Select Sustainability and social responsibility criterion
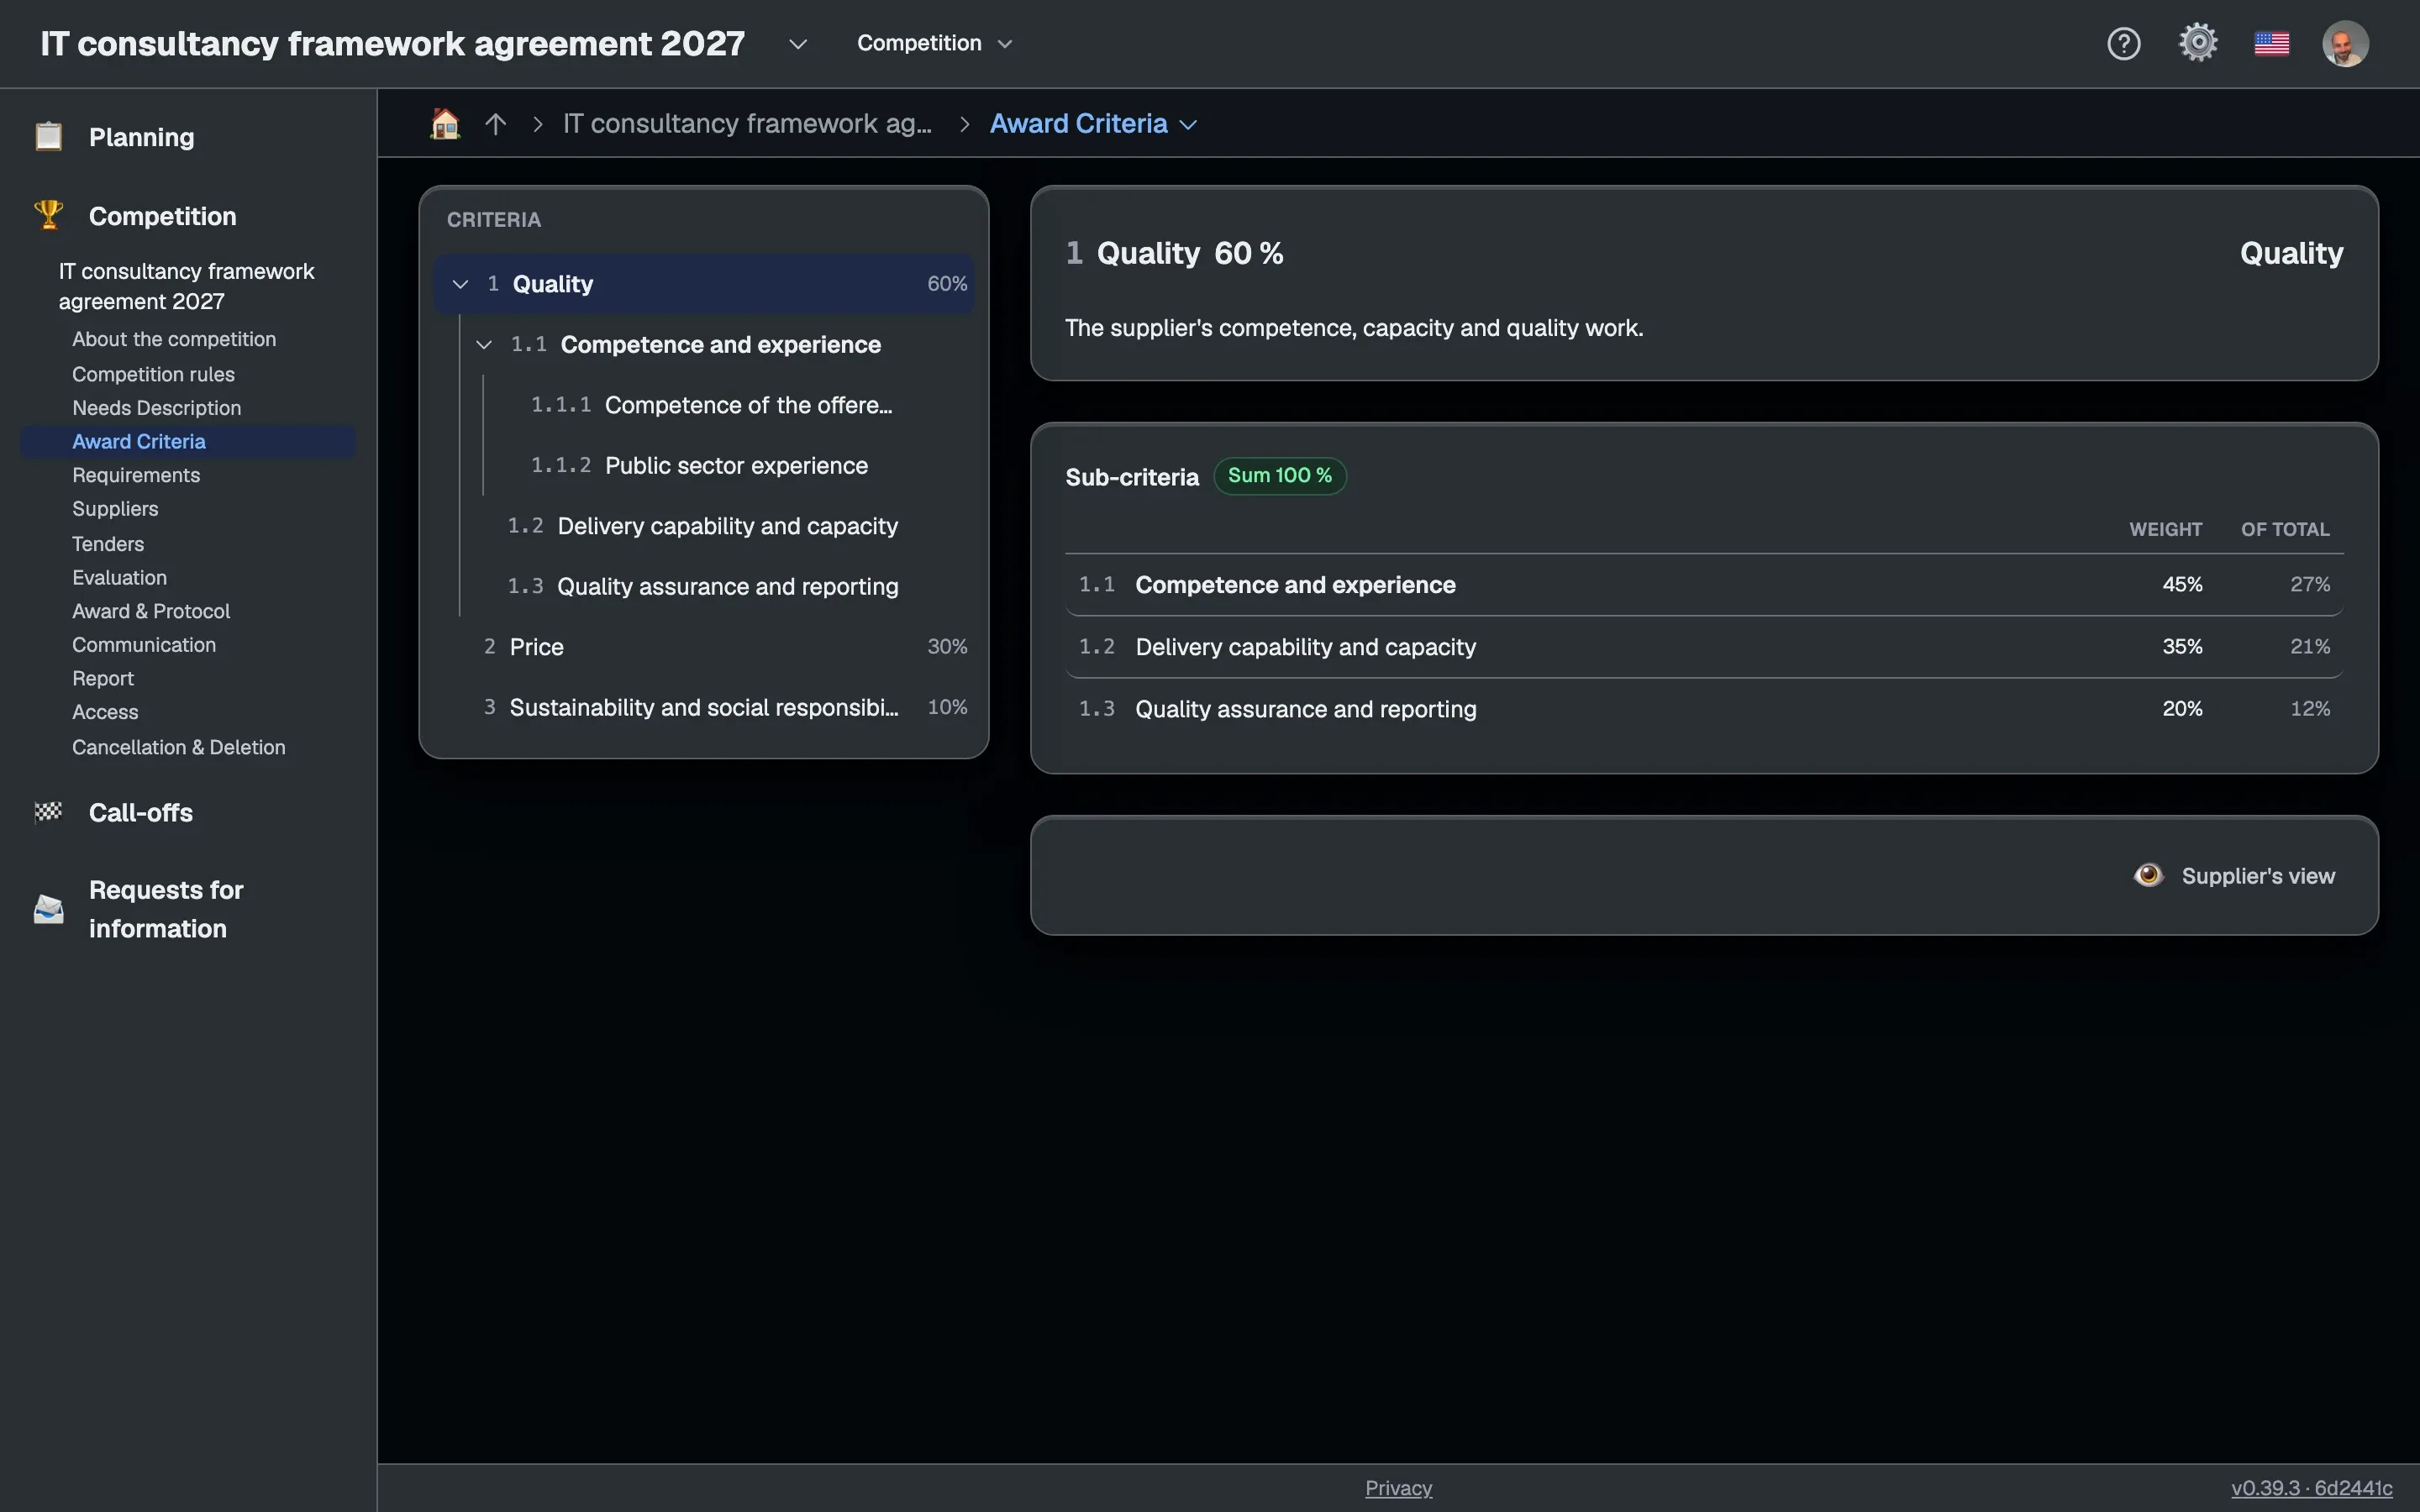The height and width of the screenshot is (1512, 2420). 704,707
